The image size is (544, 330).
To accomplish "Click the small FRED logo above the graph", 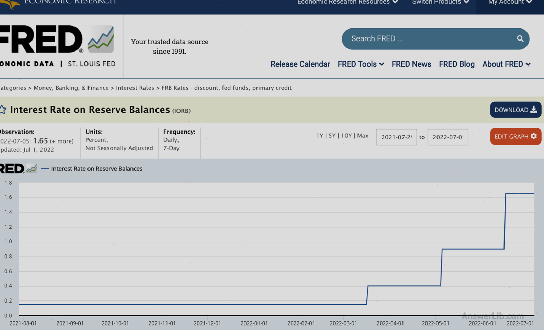I will point(18,168).
